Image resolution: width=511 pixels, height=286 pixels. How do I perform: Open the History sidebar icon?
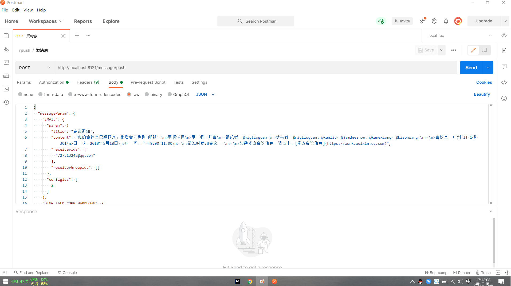(6, 102)
